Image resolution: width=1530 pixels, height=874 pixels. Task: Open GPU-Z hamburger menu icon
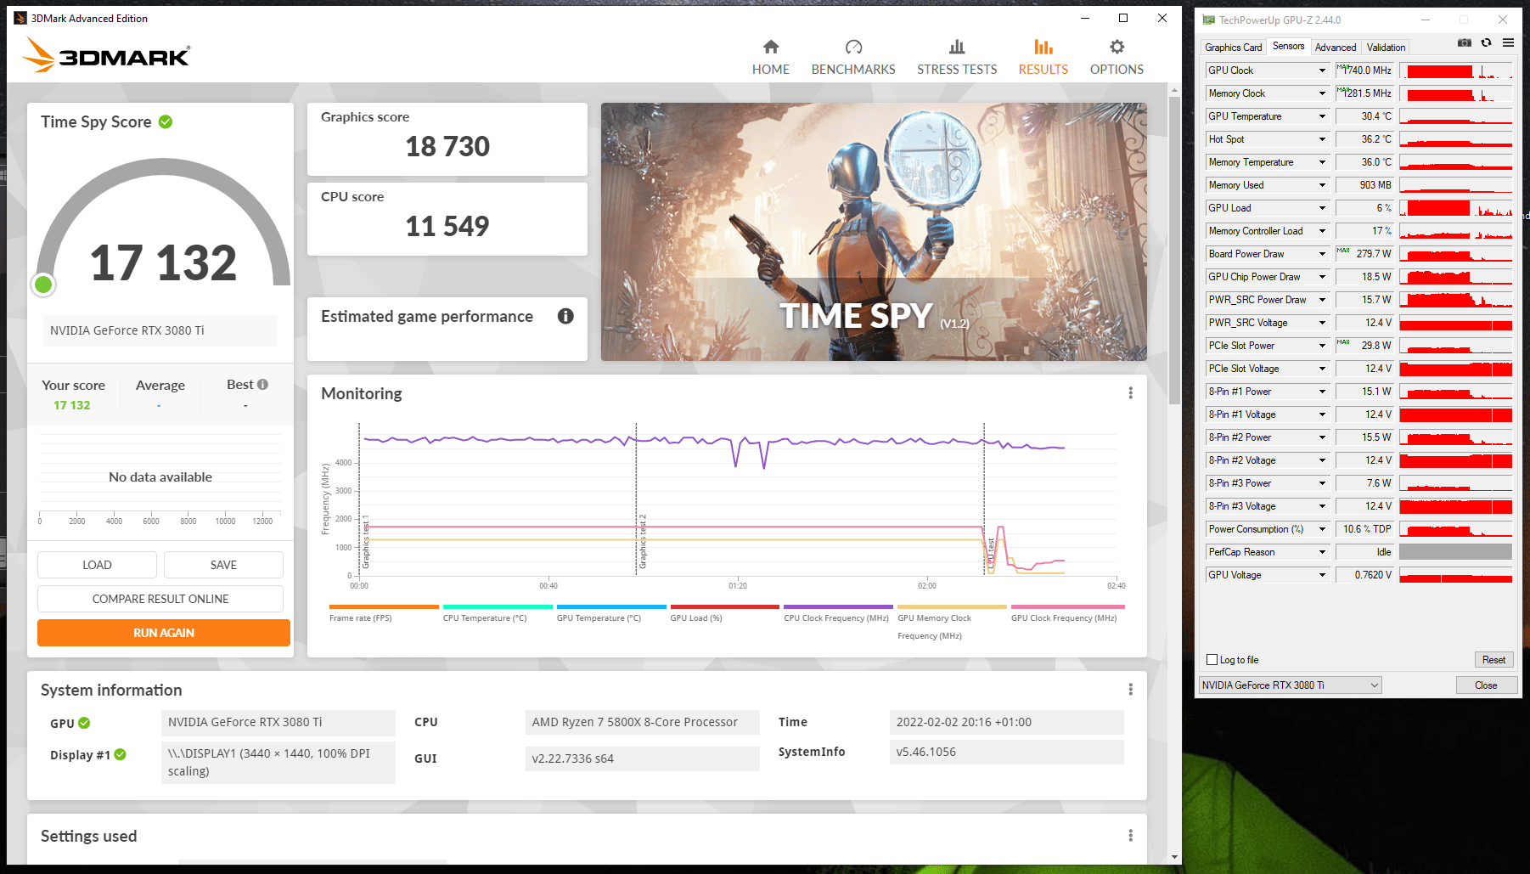1508,42
